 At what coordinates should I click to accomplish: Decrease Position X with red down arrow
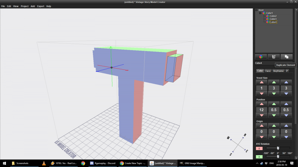[261, 115]
